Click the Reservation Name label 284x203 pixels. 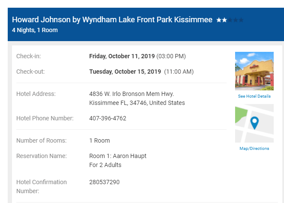point(42,156)
